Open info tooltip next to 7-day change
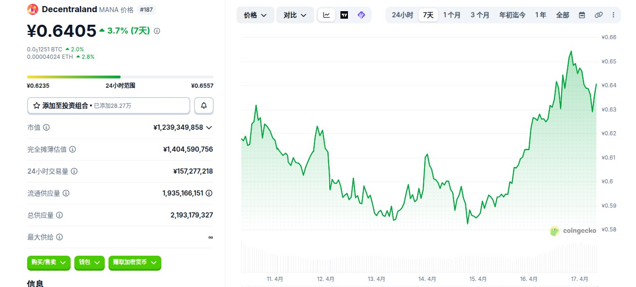The height and width of the screenshot is (287, 636). tap(157, 31)
